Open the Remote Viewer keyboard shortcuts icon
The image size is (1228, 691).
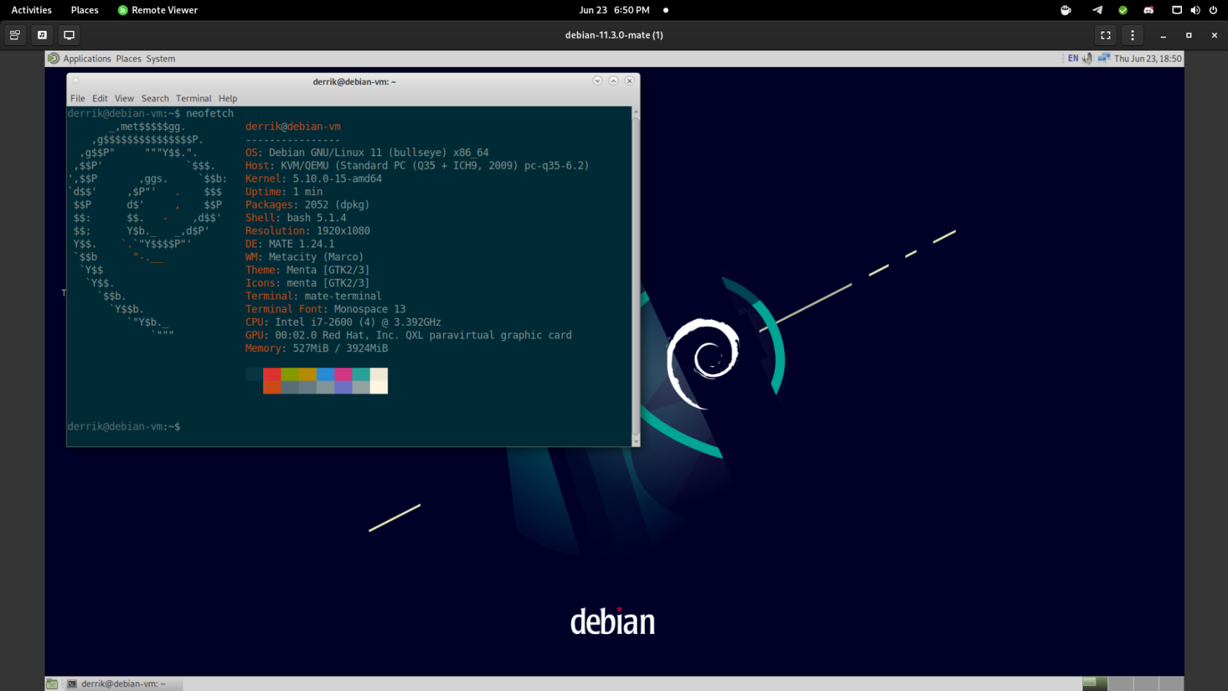point(15,34)
